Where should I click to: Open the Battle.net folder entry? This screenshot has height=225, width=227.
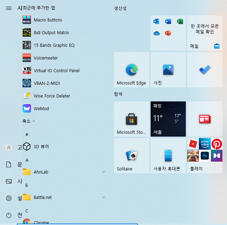[x=64, y=197]
